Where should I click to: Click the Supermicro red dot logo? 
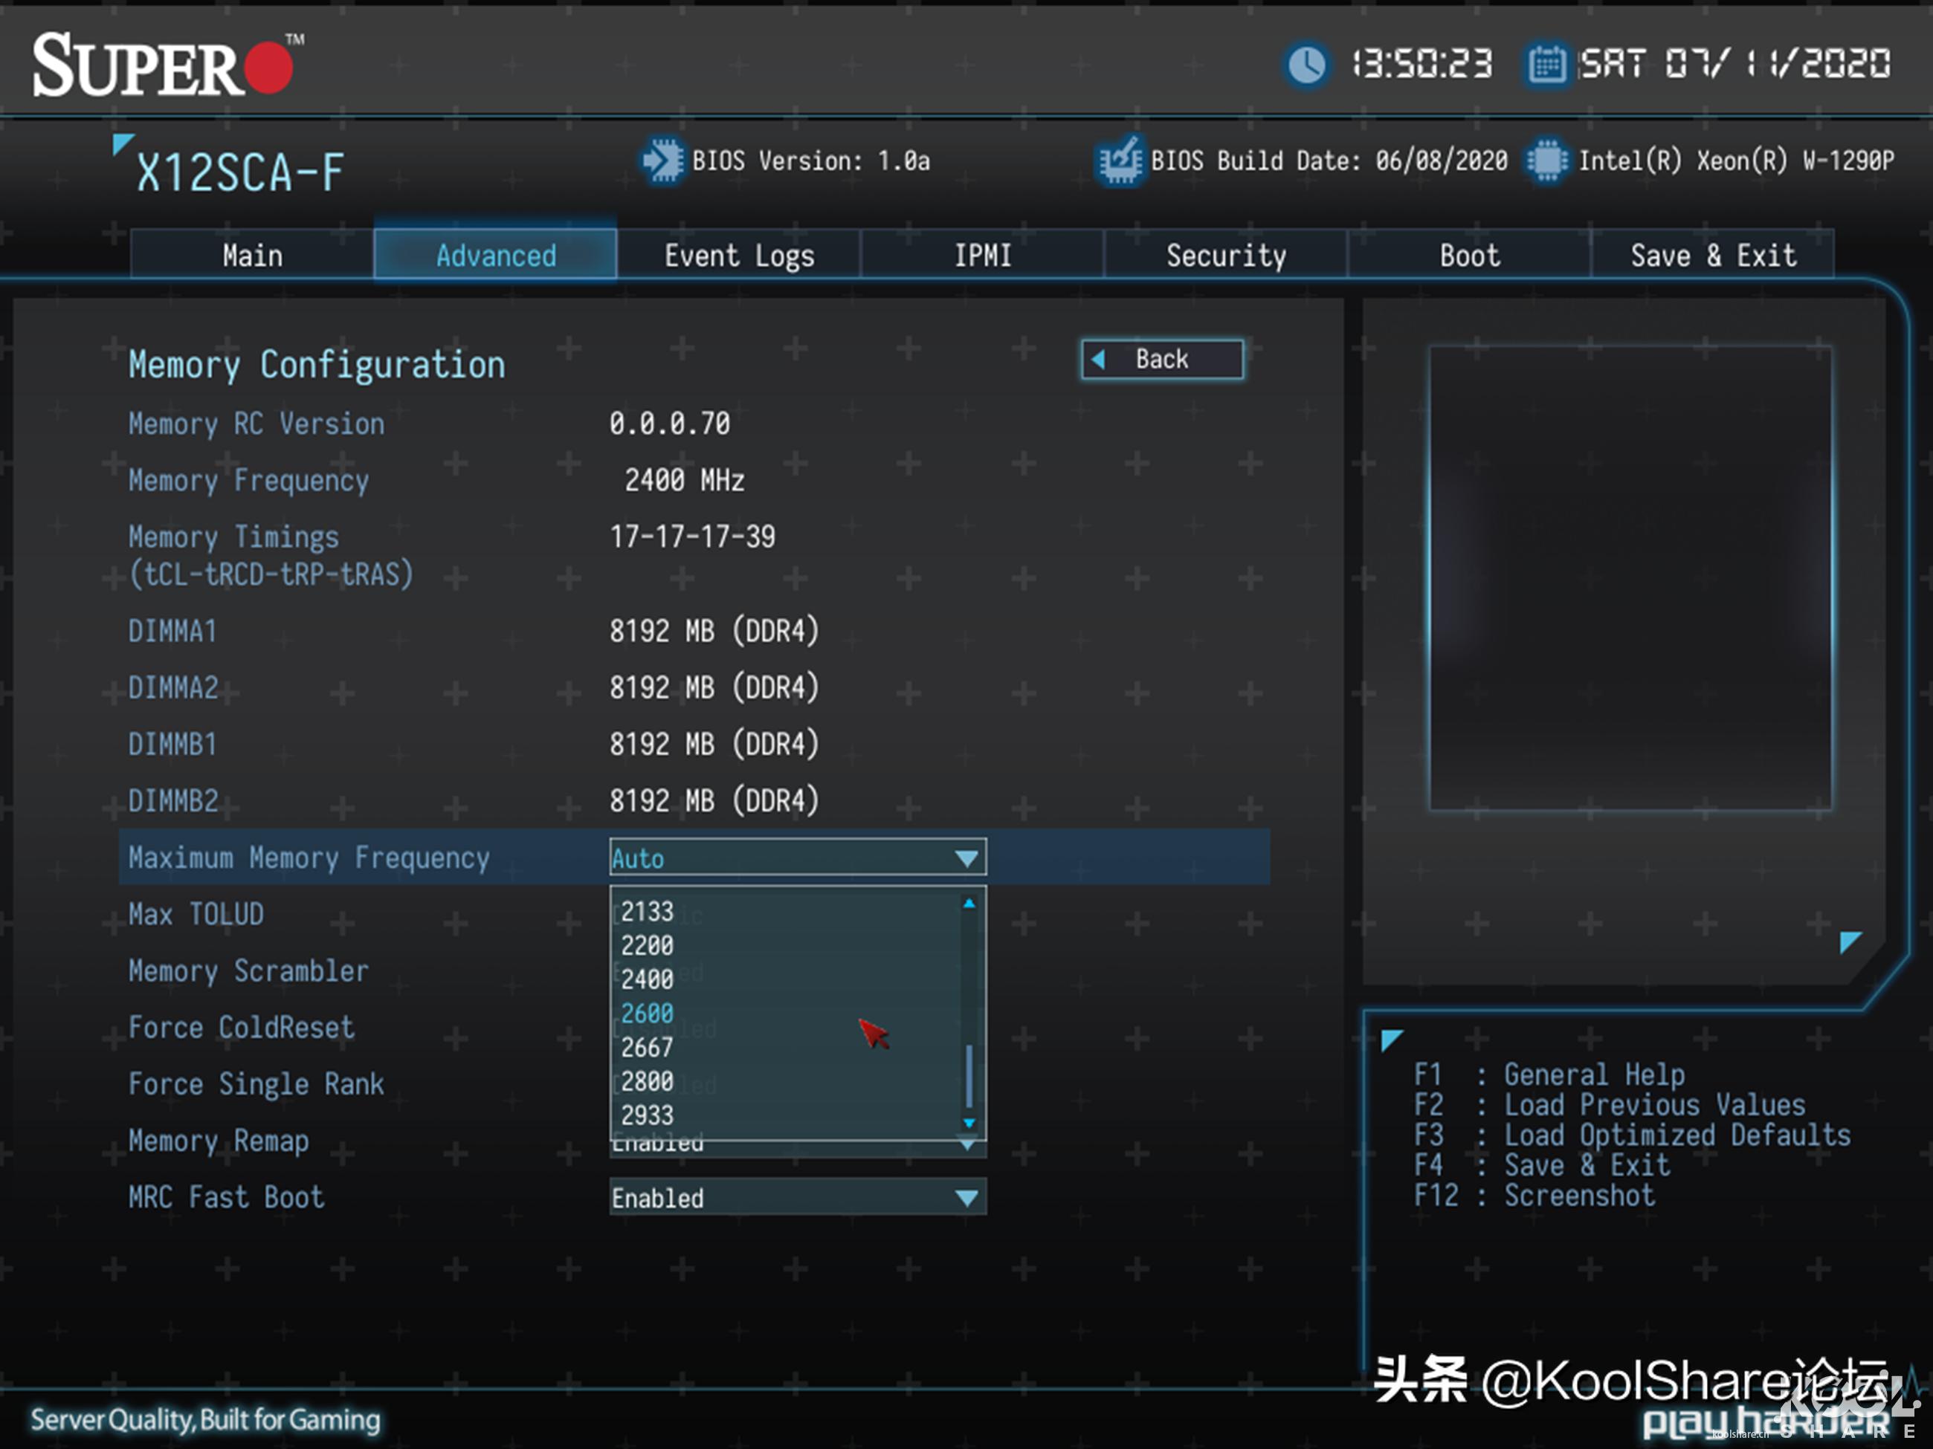[x=268, y=68]
